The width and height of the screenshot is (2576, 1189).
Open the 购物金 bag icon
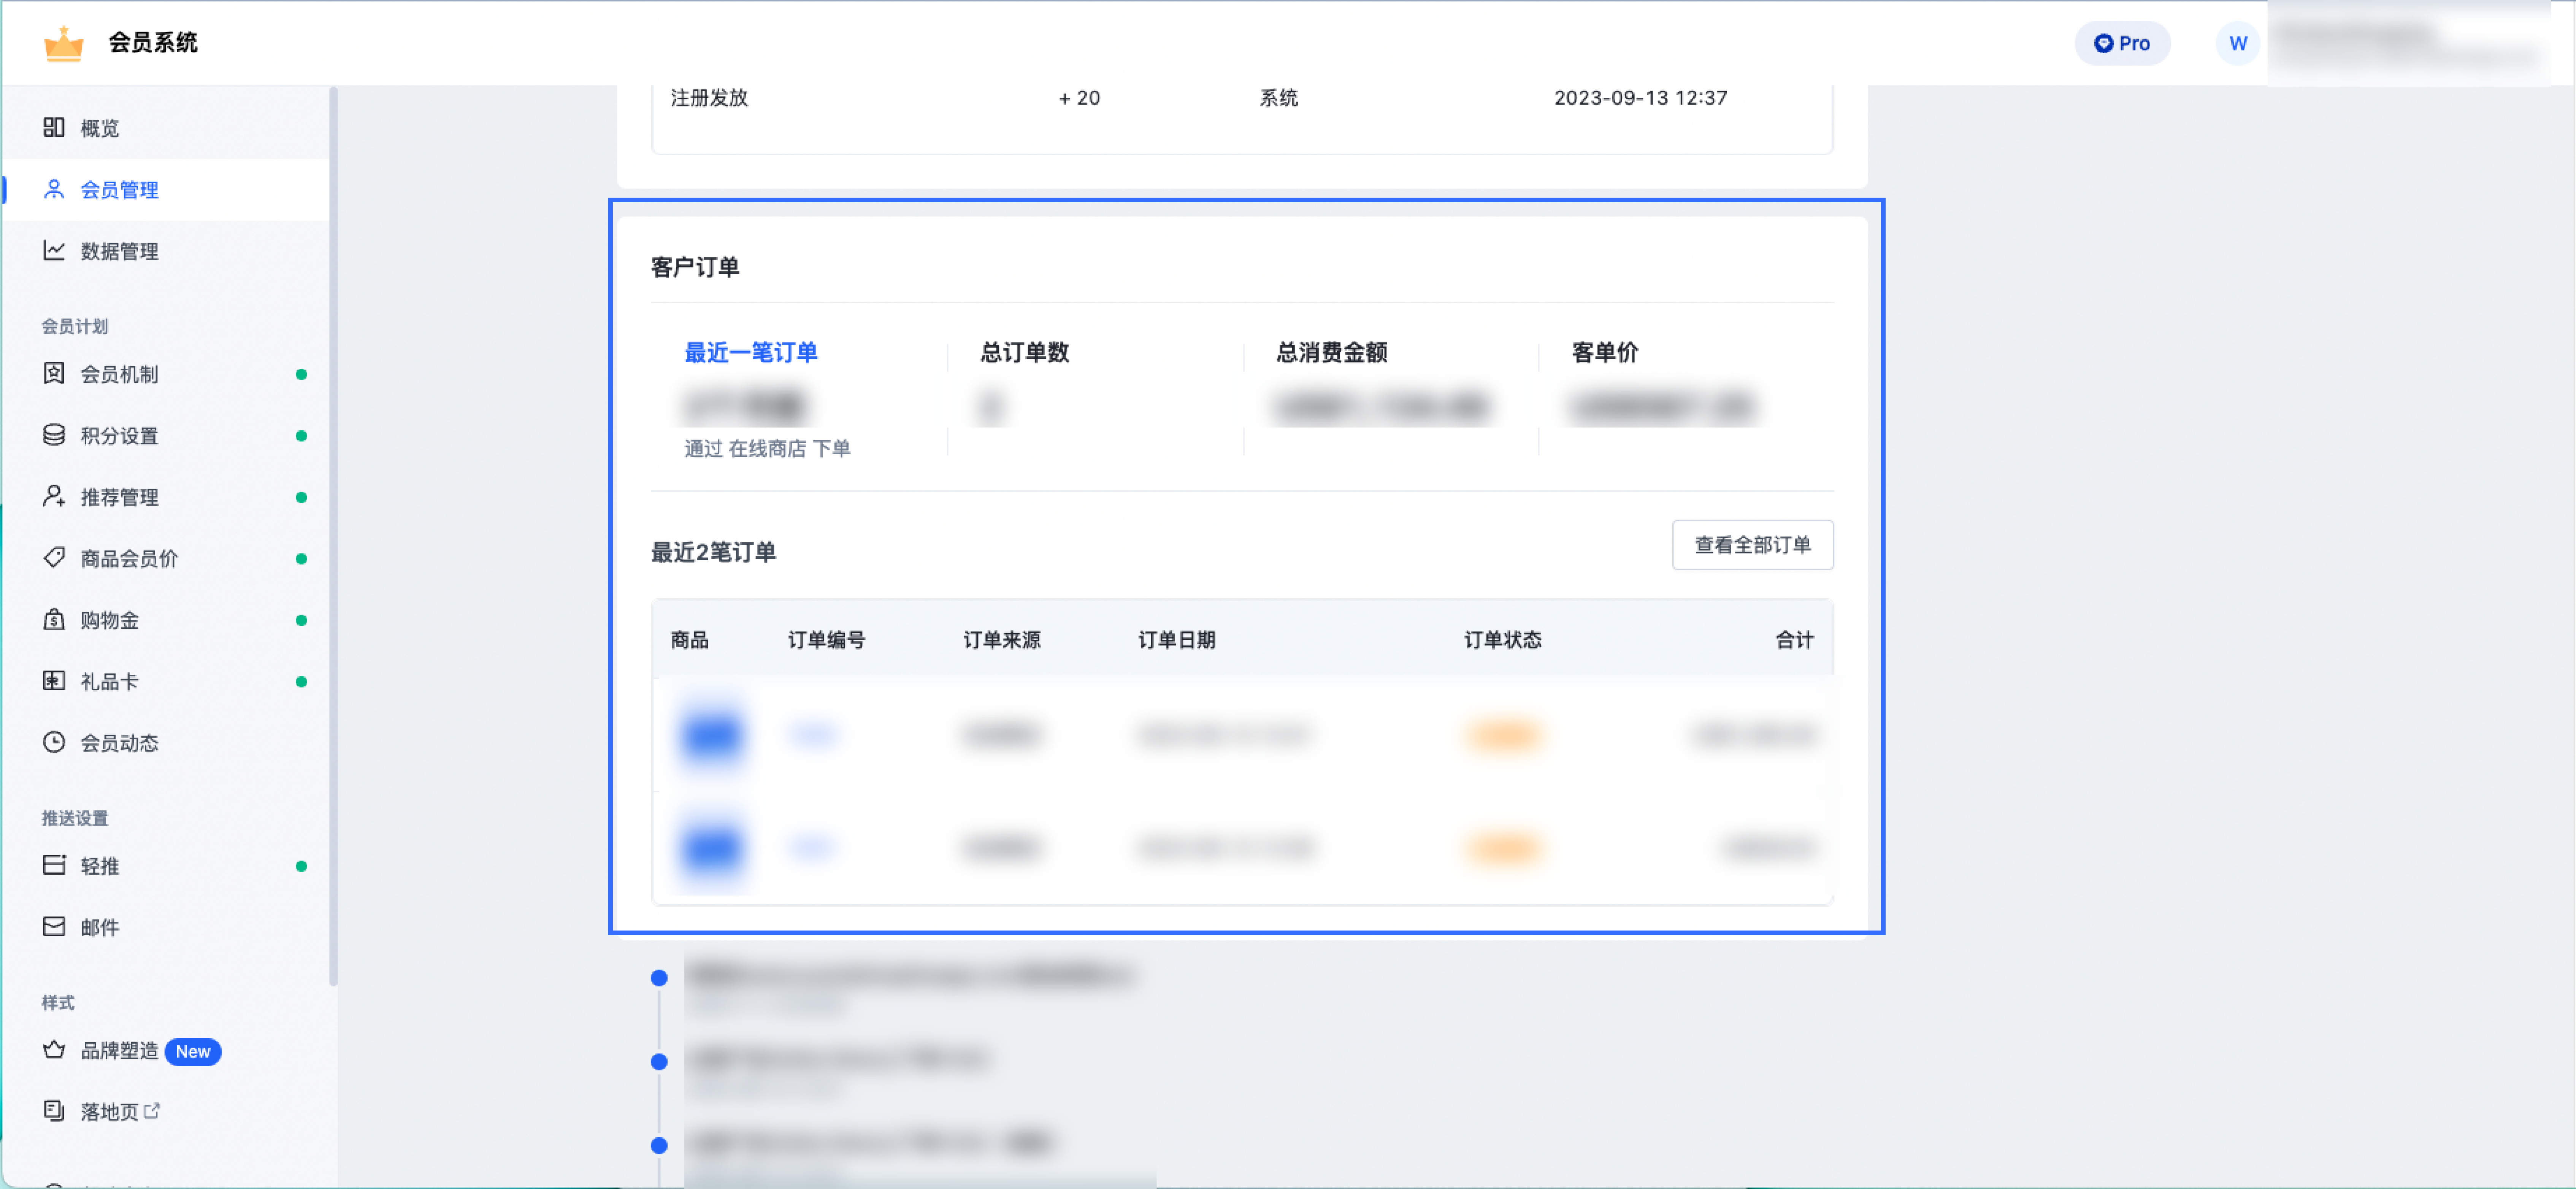pyautogui.click(x=54, y=620)
